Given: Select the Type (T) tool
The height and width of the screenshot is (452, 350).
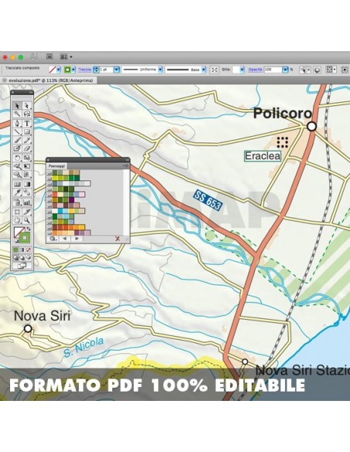Looking at the screenshot, I should 27,123.
